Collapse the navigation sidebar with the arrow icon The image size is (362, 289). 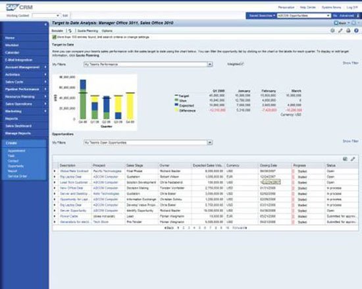(x=45, y=24)
